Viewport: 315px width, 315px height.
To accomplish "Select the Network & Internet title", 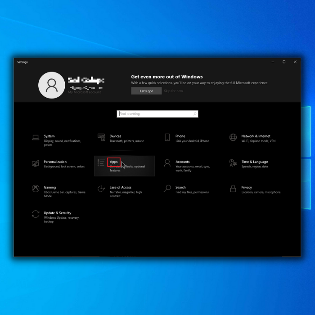I will [256, 136].
